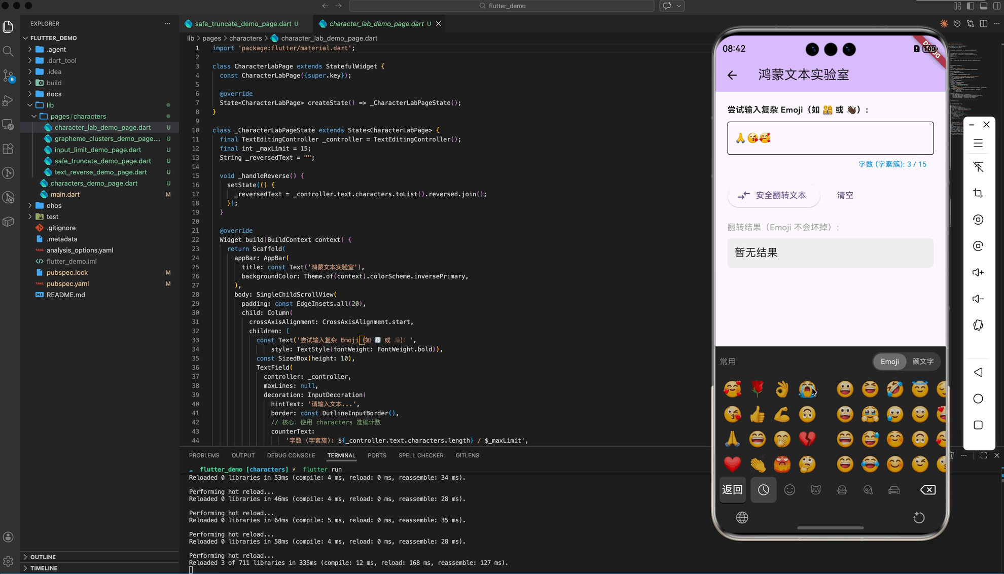1004x574 pixels.
Task: Open the Search view in activity bar
Action: tap(8, 51)
